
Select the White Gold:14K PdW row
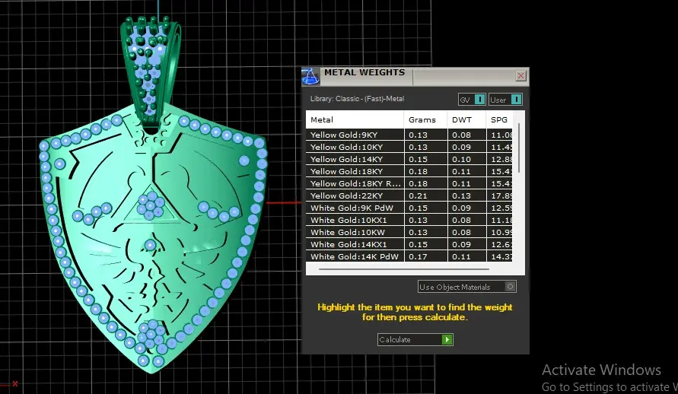pyautogui.click(x=409, y=256)
